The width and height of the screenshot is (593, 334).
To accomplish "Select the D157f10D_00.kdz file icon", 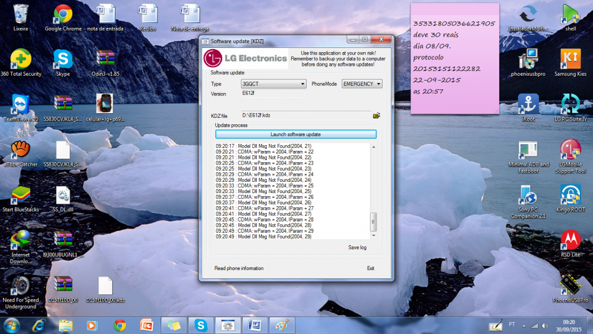I will [x=105, y=290].
